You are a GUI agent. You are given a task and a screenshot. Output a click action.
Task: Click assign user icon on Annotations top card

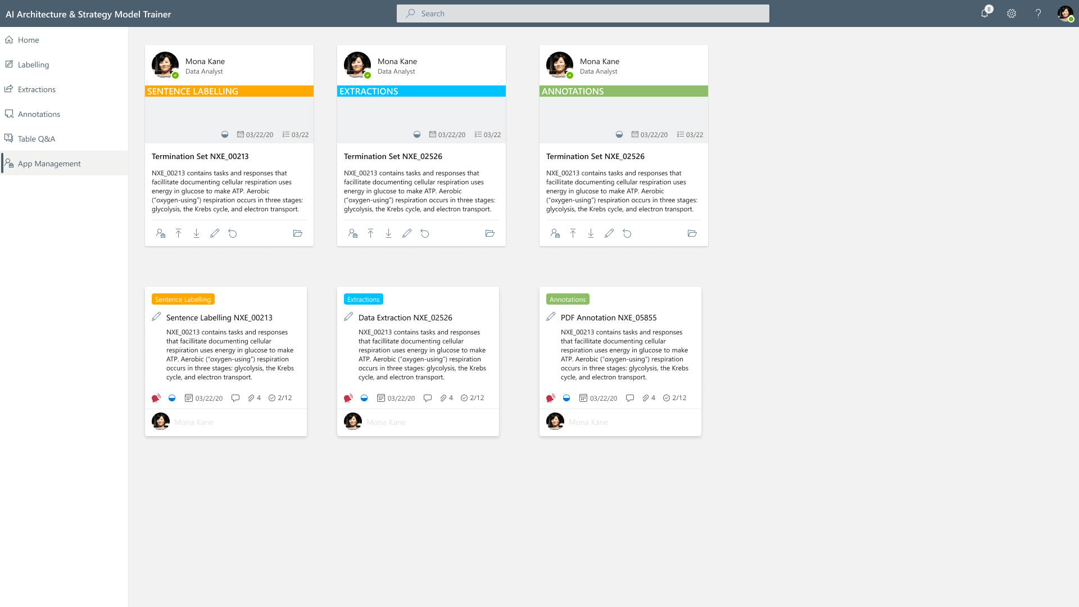[x=555, y=233]
